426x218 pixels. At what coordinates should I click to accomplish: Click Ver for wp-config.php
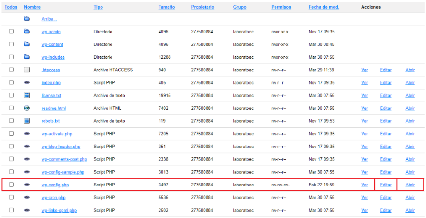(x=364, y=185)
